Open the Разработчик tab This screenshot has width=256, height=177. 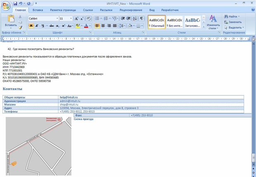(x=170, y=10)
